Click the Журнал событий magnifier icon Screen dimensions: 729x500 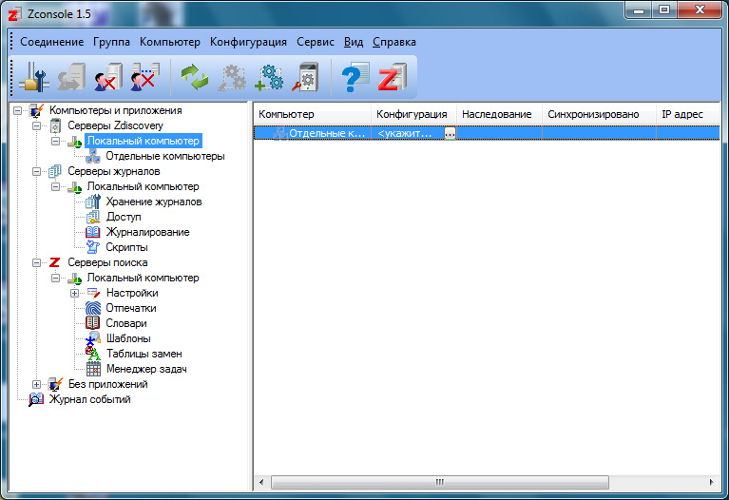(x=36, y=399)
